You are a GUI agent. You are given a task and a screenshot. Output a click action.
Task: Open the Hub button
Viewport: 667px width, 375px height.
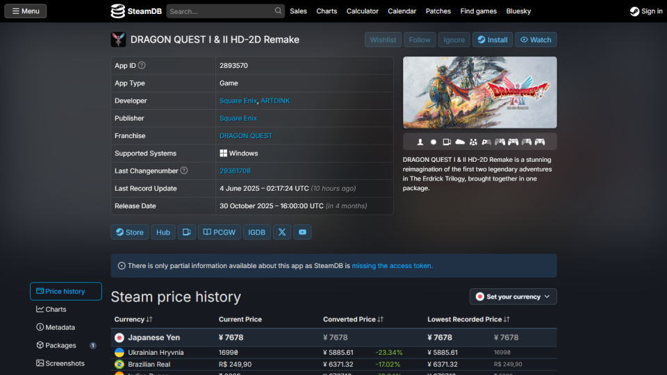[163, 232]
